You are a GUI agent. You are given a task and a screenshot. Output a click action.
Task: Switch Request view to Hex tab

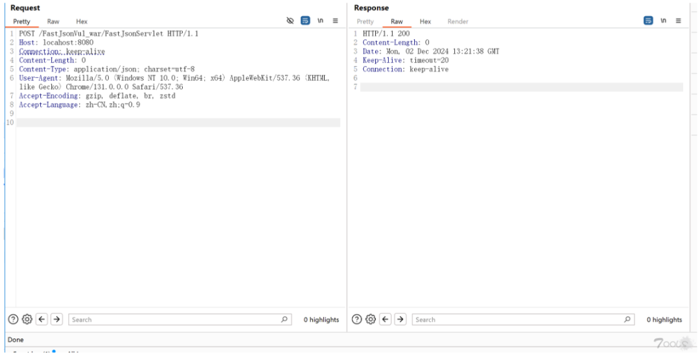point(82,21)
